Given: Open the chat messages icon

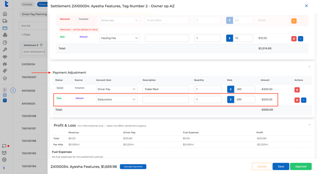Looking at the screenshot, I should pyautogui.click(x=4, y=146).
